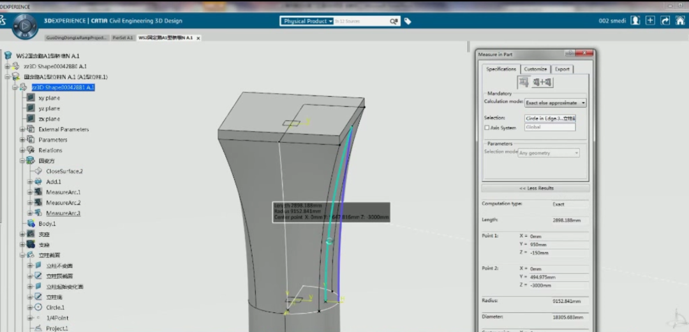Click the Less Results button
The height and width of the screenshot is (332, 689).
pyautogui.click(x=536, y=188)
